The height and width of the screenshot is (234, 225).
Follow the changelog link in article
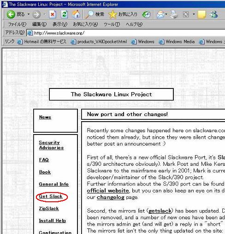pos(111,197)
